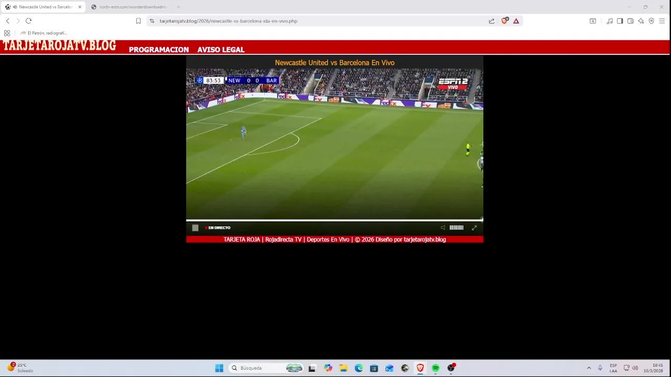Reload the current page

tap(28, 21)
